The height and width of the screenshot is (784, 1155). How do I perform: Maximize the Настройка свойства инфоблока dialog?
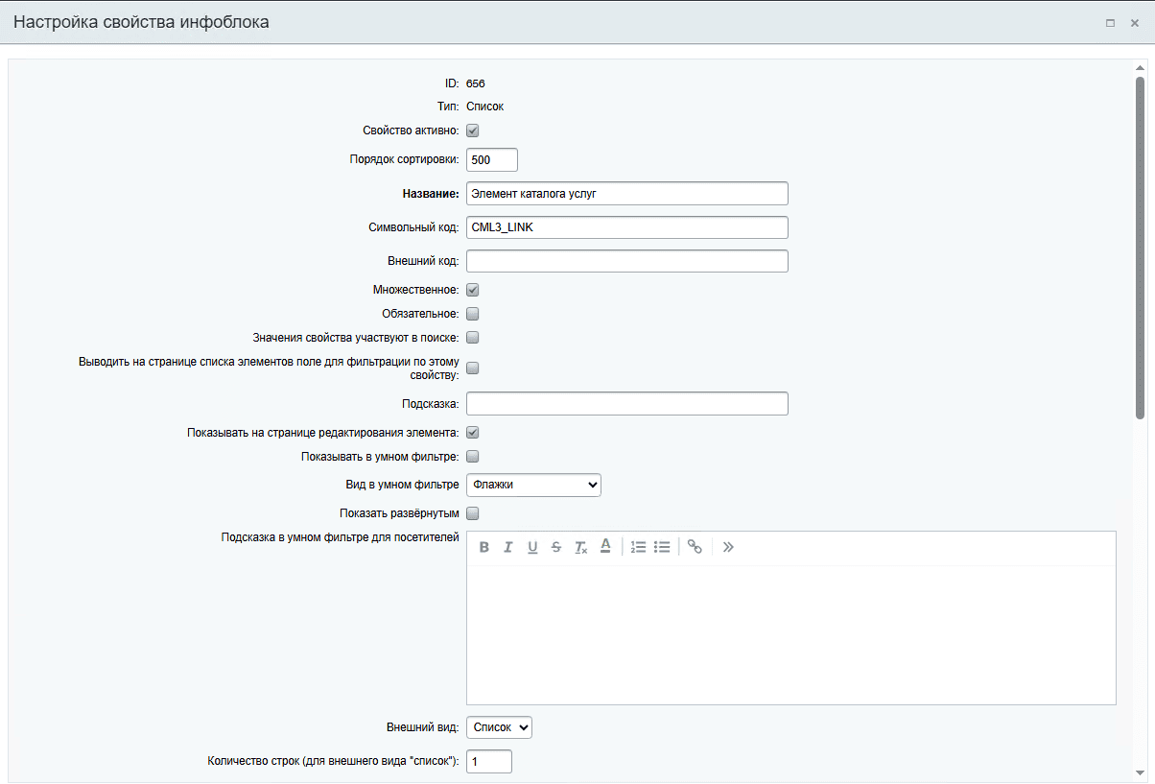pos(1110,23)
